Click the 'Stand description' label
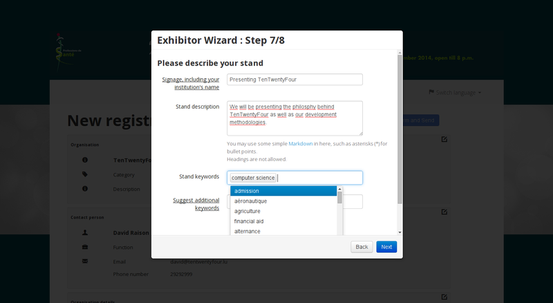The width and height of the screenshot is (553, 303). 197,107
